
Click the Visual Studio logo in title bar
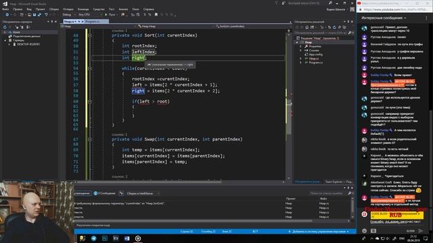[x=5, y=3]
